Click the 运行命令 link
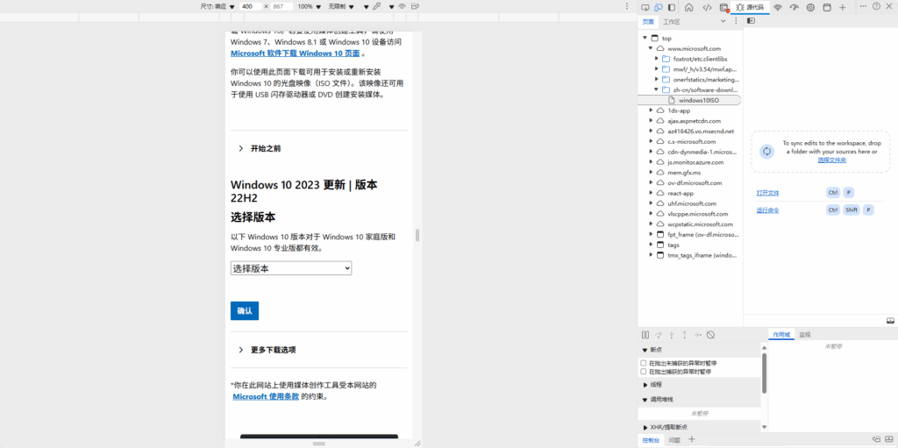Viewport: 898px width, 448px height. point(767,210)
